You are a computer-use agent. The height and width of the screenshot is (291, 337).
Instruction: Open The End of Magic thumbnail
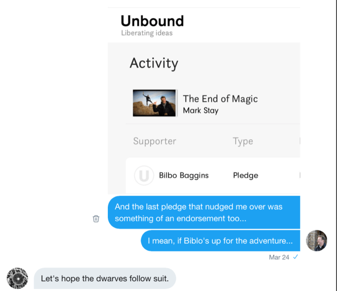(x=154, y=103)
